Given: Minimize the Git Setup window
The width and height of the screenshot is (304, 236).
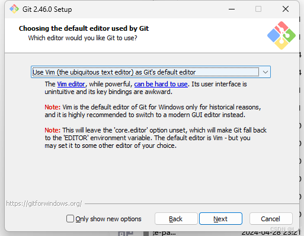Looking at the screenshot, I should click(x=232, y=9).
